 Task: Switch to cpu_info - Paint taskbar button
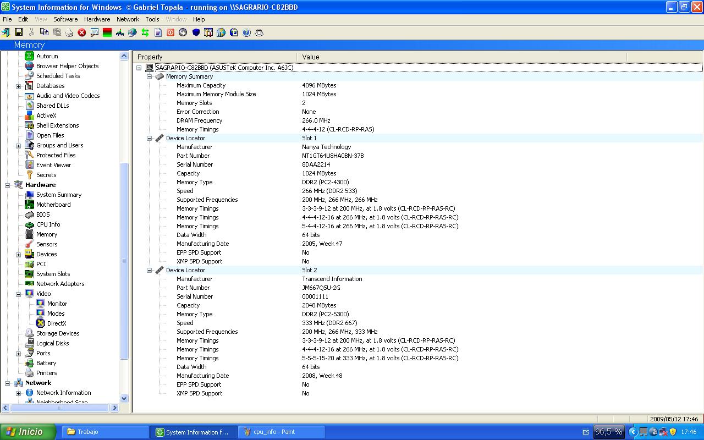281,432
